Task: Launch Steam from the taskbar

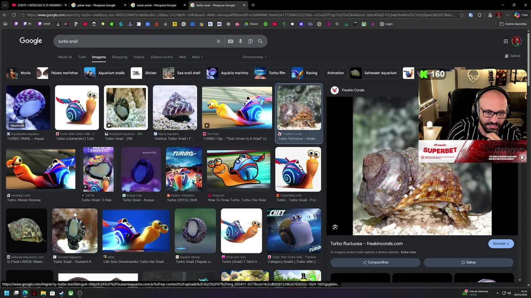Action: tap(61, 293)
